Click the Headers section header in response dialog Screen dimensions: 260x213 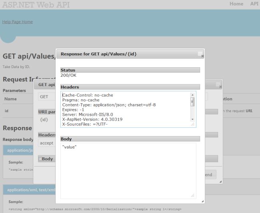[x=130, y=87]
